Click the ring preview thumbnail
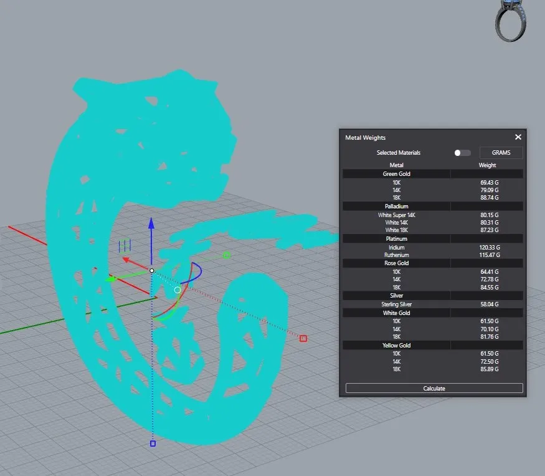The width and height of the screenshot is (545, 476). pos(510,21)
